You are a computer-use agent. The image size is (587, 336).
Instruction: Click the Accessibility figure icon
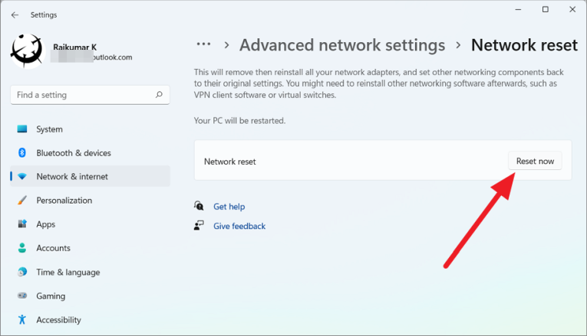[x=22, y=320]
